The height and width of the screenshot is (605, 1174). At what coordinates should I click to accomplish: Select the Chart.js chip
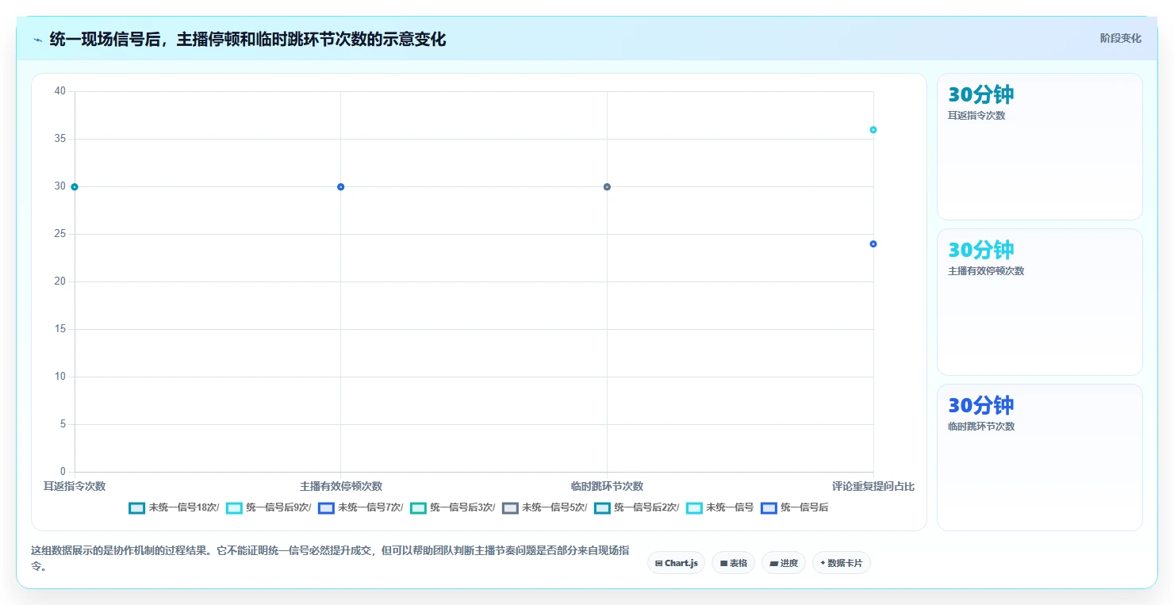click(x=676, y=563)
